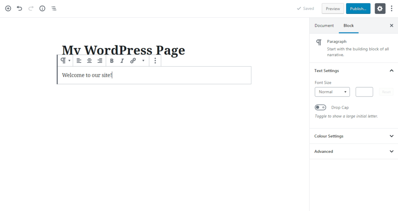Viewport: 398px width, 211px height.
Task: Align text right
Action: tap(100, 61)
